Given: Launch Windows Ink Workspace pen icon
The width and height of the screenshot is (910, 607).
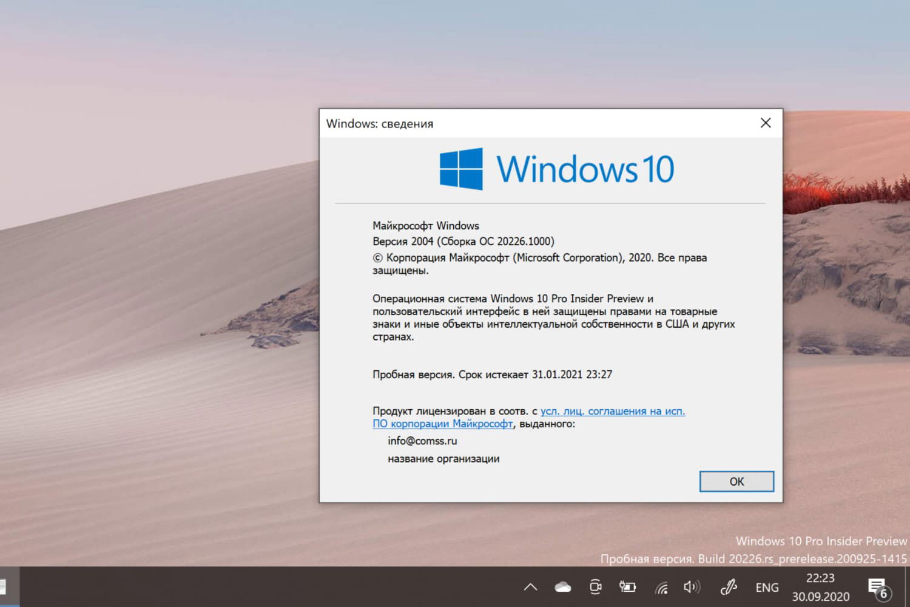Looking at the screenshot, I should (x=727, y=586).
